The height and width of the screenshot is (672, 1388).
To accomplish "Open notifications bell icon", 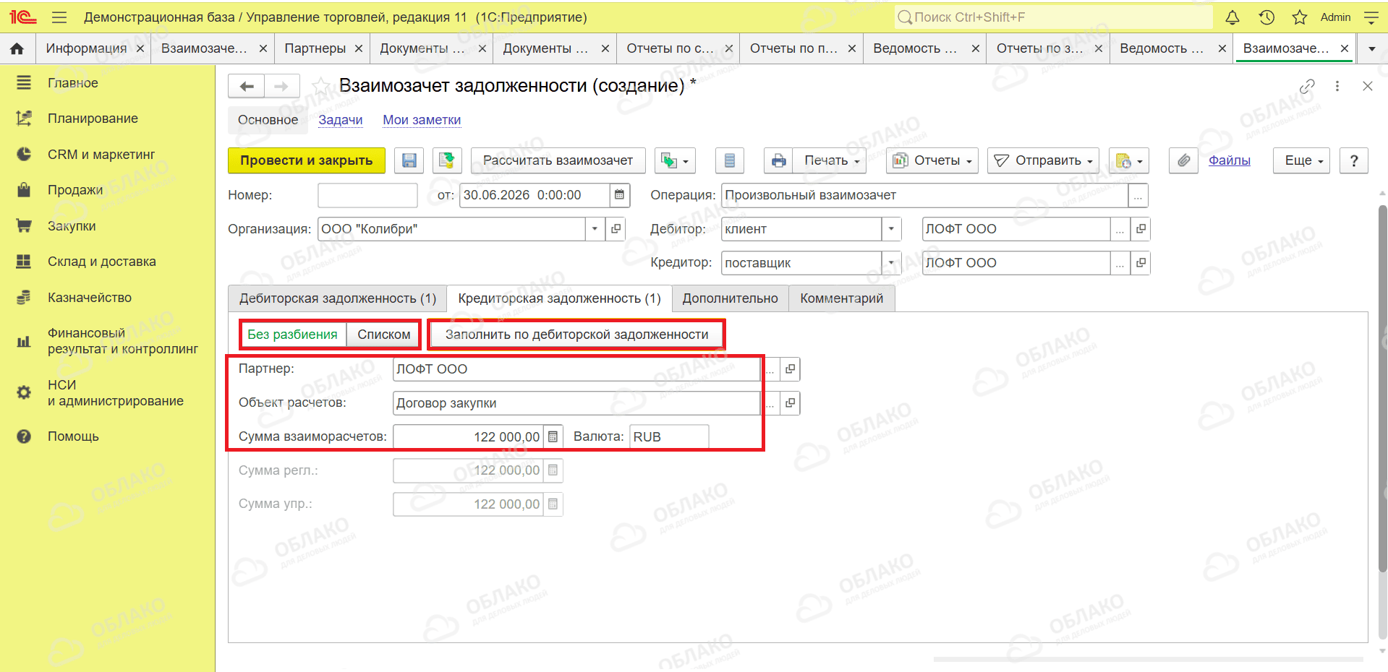I will (1232, 17).
